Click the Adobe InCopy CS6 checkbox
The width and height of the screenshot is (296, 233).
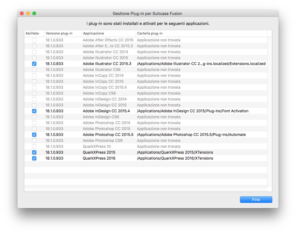click(x=34, y=93)
